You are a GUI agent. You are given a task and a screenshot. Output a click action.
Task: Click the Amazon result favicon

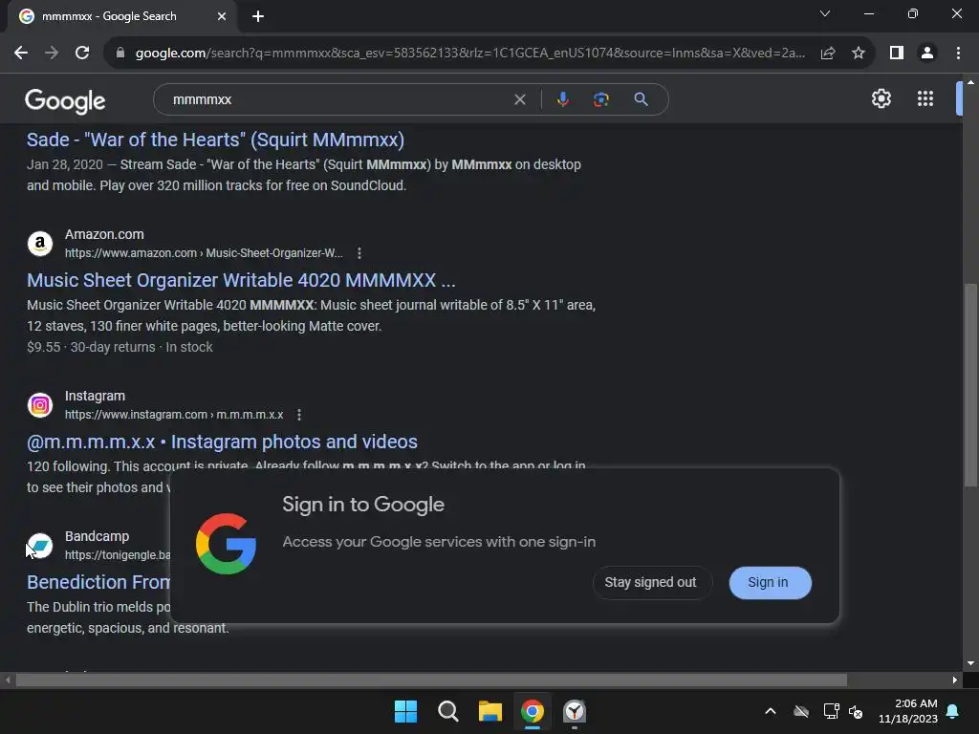pyautogui.click(x=40, y=244)
